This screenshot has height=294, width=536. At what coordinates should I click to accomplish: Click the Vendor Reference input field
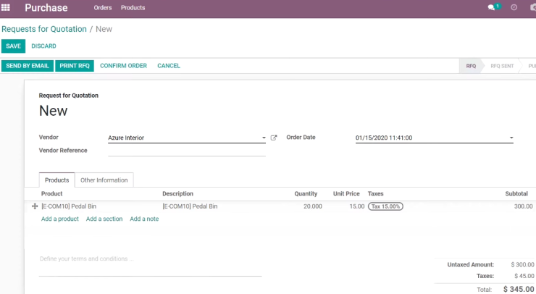point(187,151)
